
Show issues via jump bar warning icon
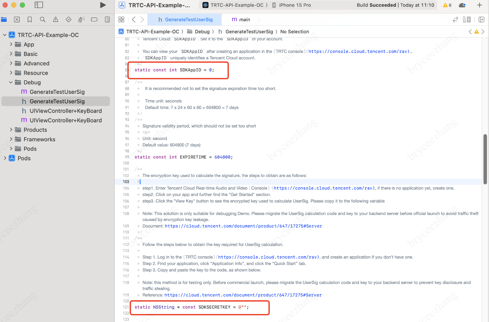(x=477, y=32)
